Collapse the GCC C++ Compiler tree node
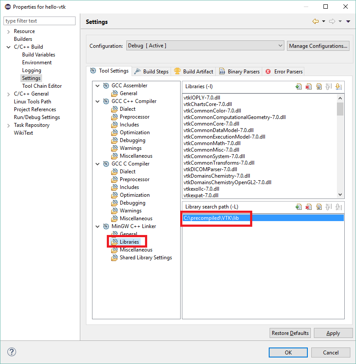This screenshot has height=364, width=356. 97,101
